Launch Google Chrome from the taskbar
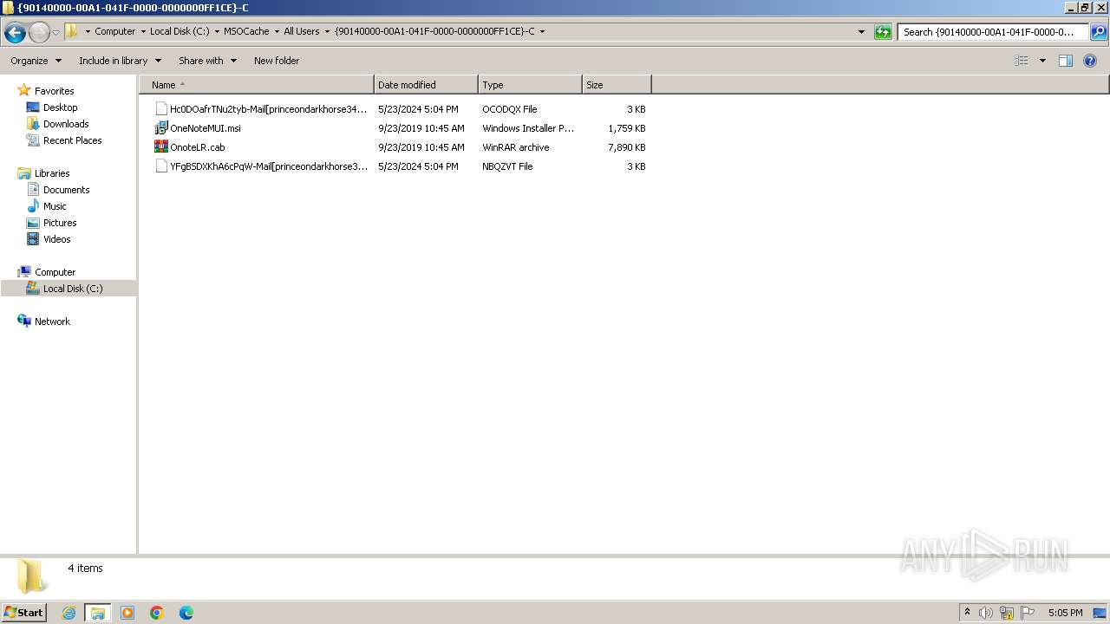1110x624 pixels. (x=157, y=613)
